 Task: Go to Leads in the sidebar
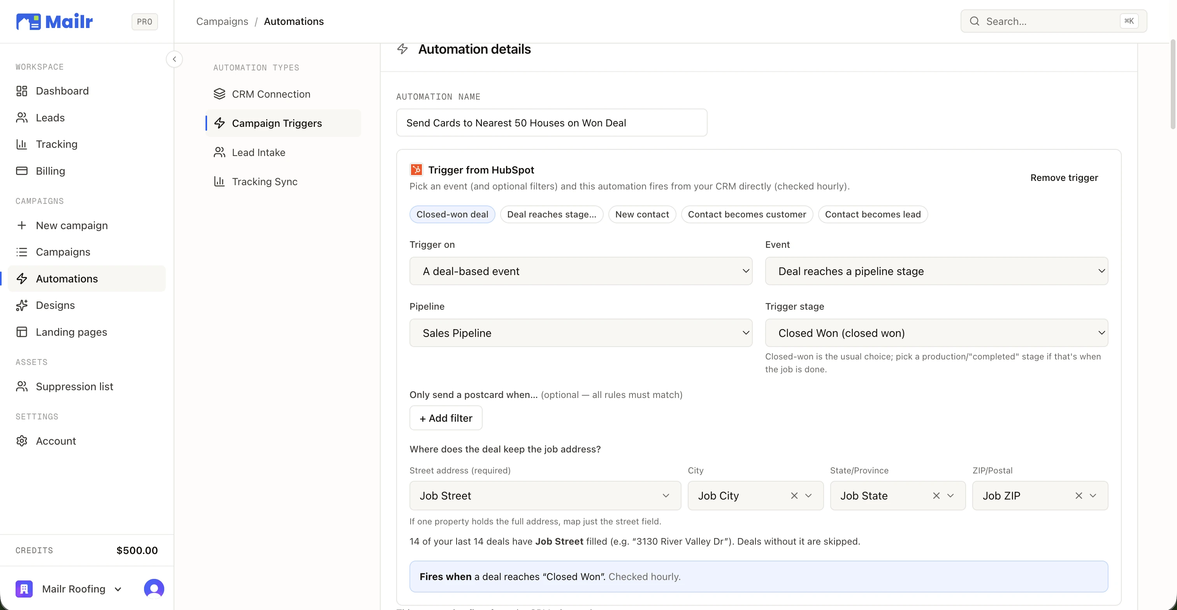(x=87, y=118)
